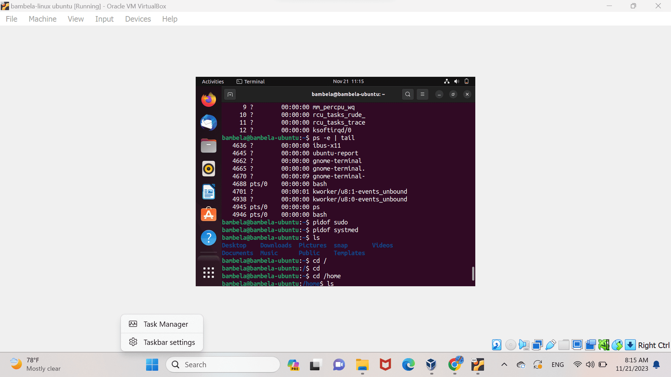Open the Help menu
Screen dimensions: 671x377
click(170, 19)
